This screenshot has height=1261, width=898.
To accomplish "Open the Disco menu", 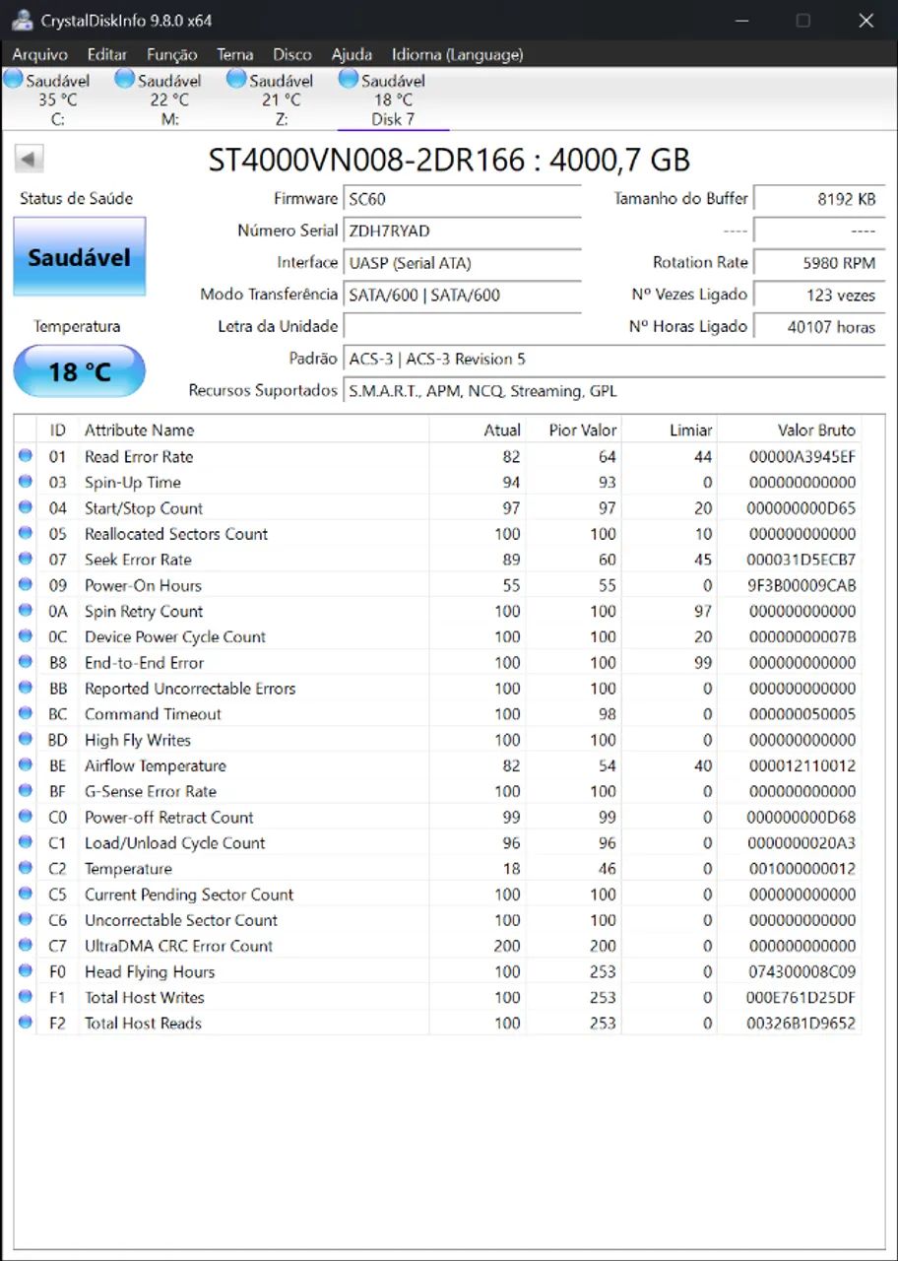I will tap(292, 54).
